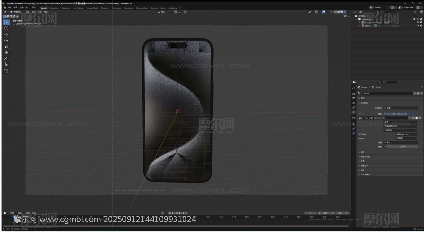The width and height of the screenshot is (424, 232).
Task: Jump to the timeline end frame
Action: (x=186, y=213)
